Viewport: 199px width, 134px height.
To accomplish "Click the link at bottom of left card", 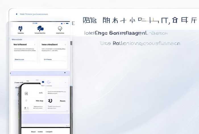I will click(x=19, y=60).
